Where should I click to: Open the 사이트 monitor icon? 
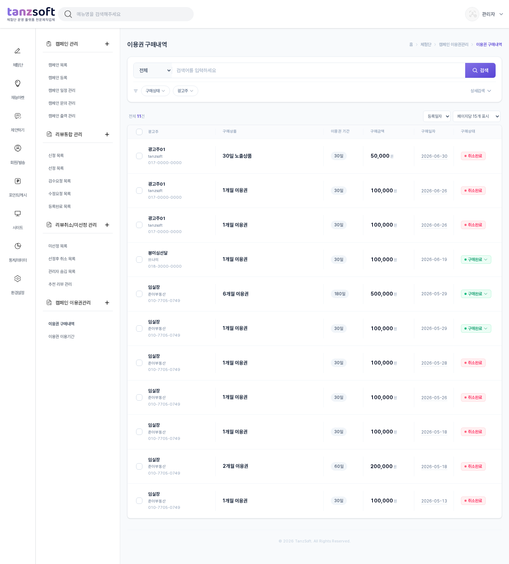17,214
